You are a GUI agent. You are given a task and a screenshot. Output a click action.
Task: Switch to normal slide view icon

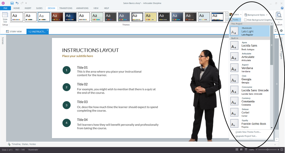(241, 150)
